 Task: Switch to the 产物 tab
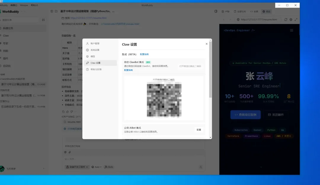pyautogui.click(x=225, y=12)
